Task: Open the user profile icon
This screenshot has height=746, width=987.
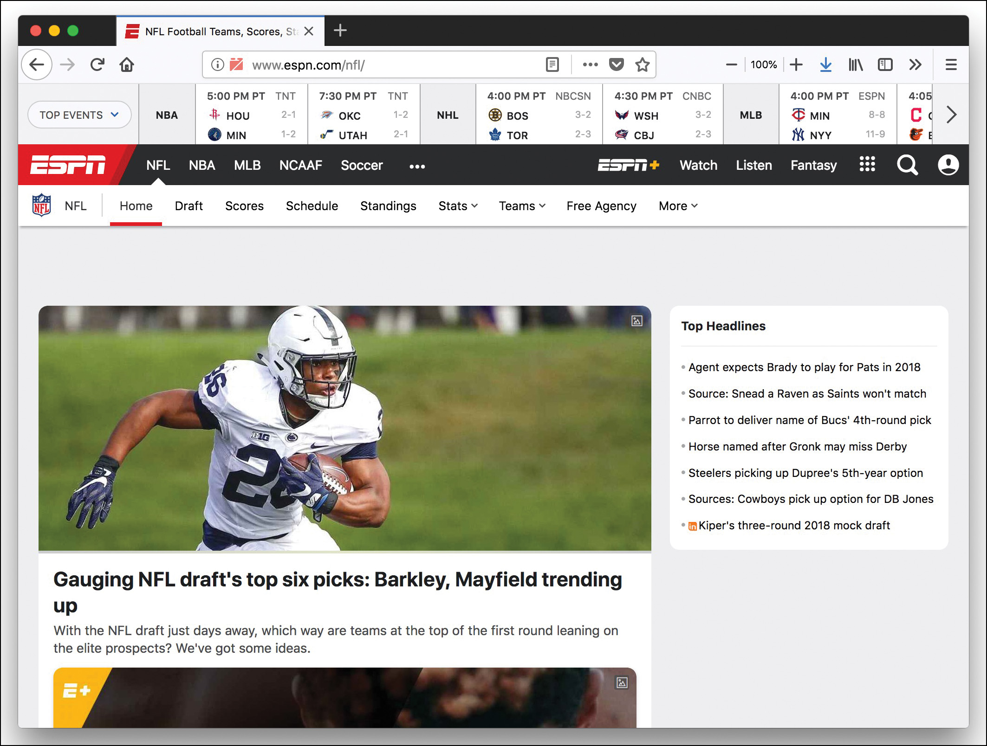Action: pos(948,165)
